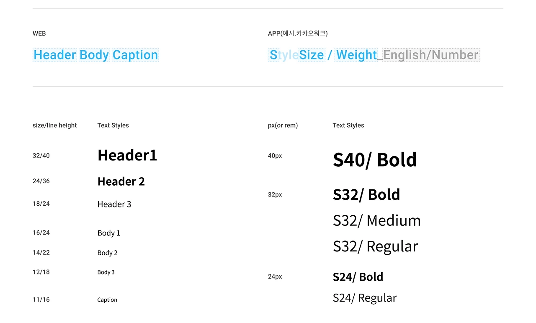Click the large blue "Caption" naming box
Image resolution: width=536 pixels, height=323 pixels.
tap(135, 55)
